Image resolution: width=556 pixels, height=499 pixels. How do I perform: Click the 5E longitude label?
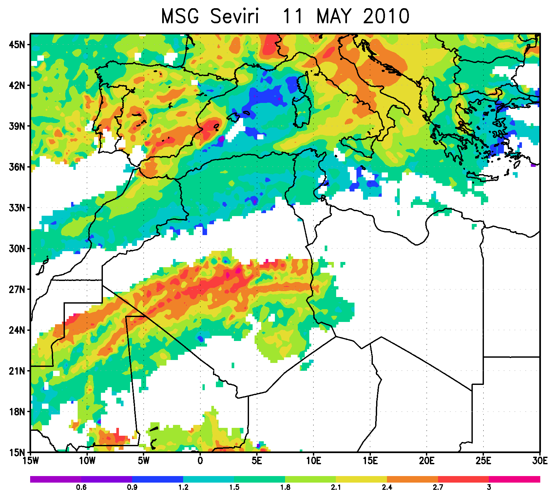tap(257, 461)
